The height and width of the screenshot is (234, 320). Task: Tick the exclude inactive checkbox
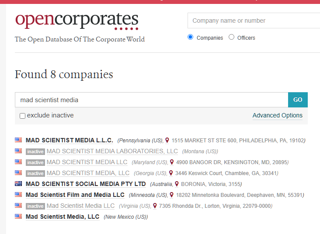click(22, 116)
